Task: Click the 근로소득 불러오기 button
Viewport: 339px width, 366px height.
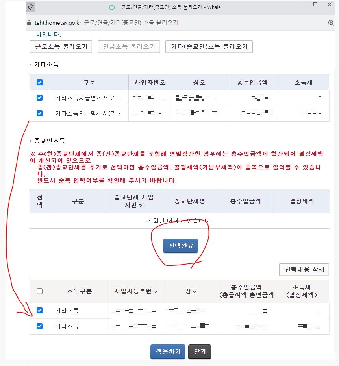Action: pos(61,46)
